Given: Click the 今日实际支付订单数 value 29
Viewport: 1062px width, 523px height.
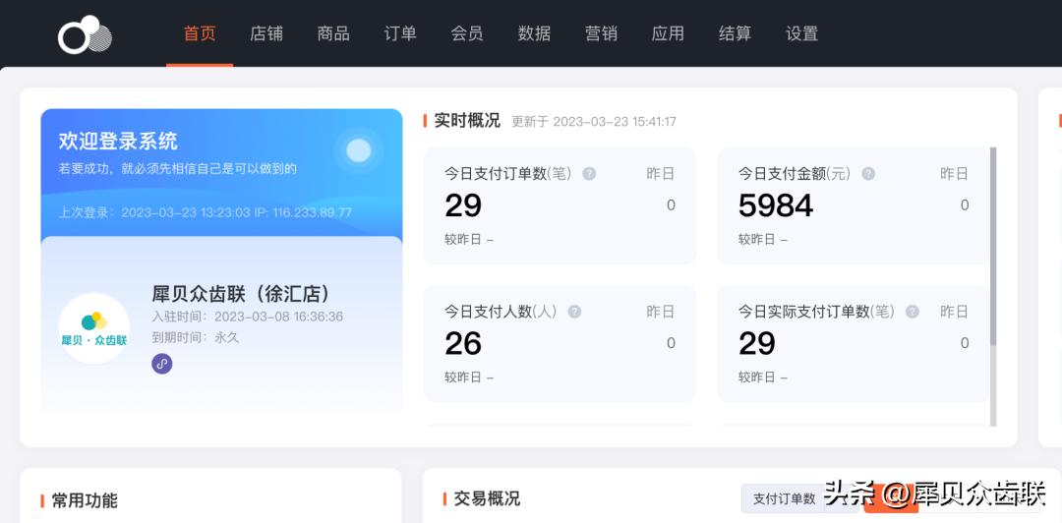Looking at the screenshot, I should click(756, 343).
